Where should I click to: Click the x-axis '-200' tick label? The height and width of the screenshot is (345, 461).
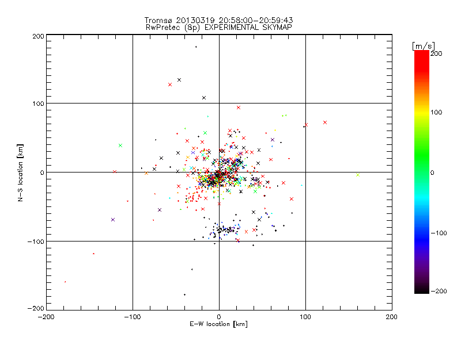46,317
